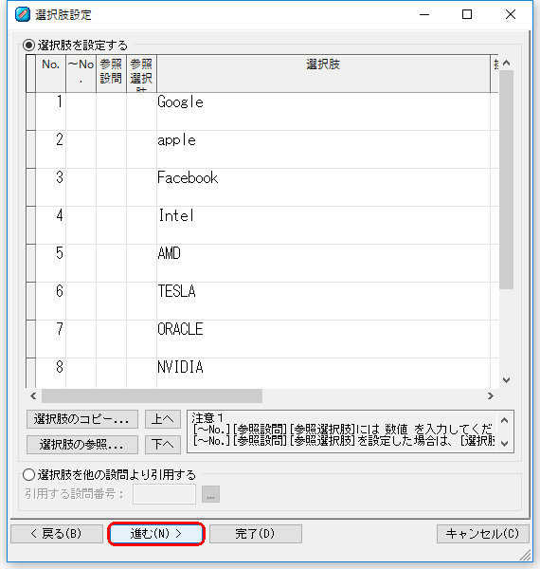The height and width of the screenshot is (569, 540).
Task: Click the No. column header
Action: pyautogui.click(x=51, y=74)
